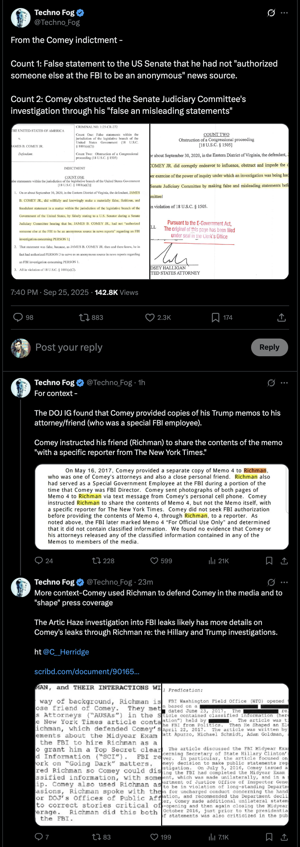Repost the main post with 883 reposts
300x847 pixels.
tap(84, 317)
